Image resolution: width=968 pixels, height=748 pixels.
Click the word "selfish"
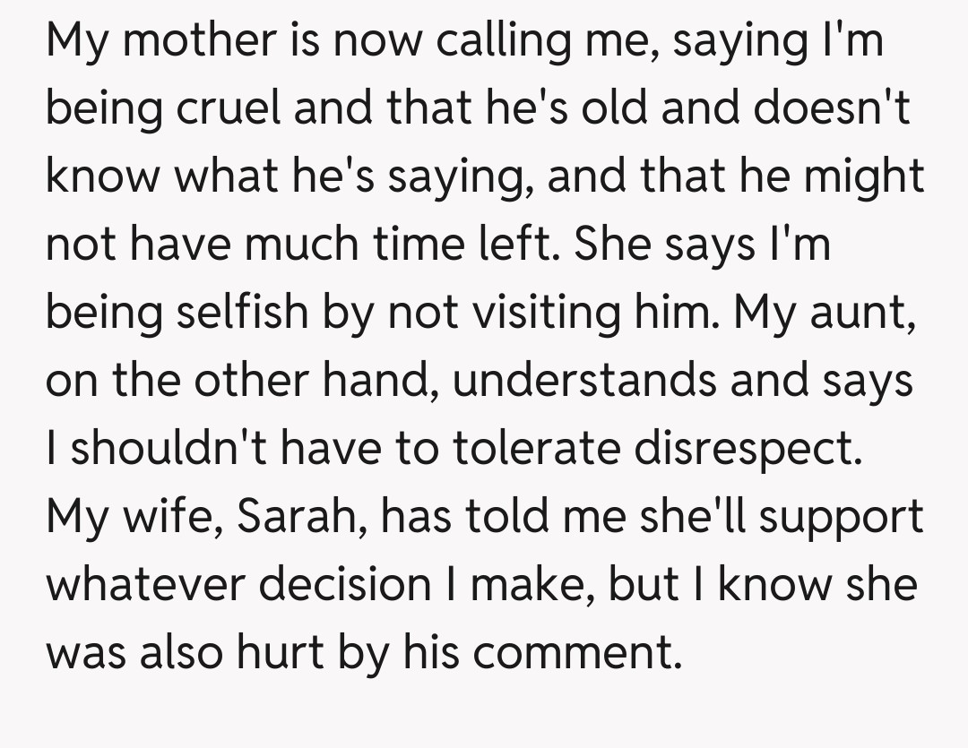tap(234, 313)
